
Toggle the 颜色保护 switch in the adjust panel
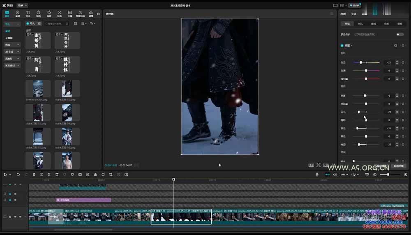400,35
